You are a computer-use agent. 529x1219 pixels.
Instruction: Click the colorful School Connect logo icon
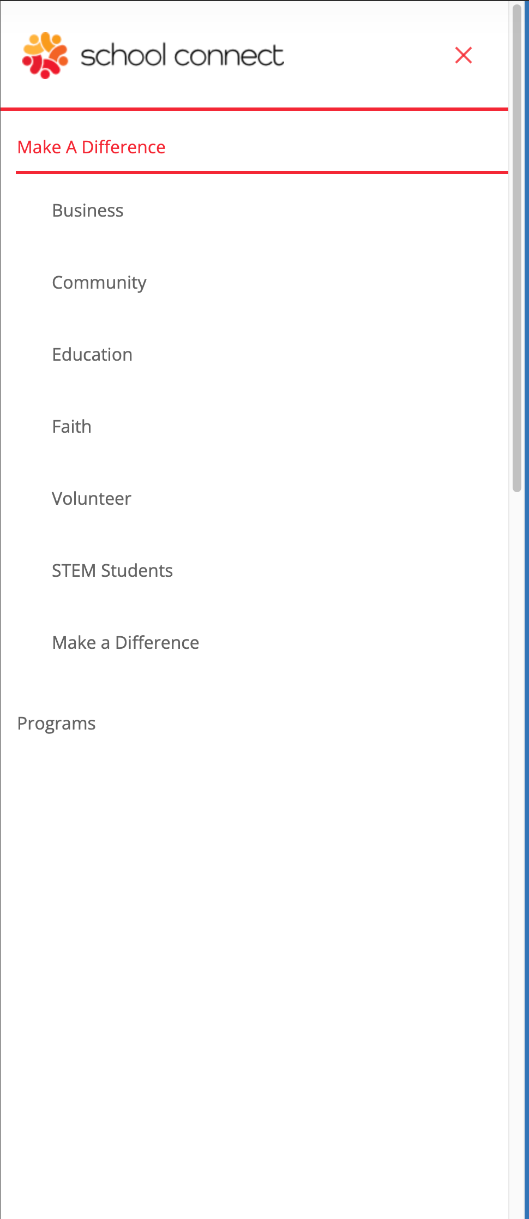coord(45,55)
